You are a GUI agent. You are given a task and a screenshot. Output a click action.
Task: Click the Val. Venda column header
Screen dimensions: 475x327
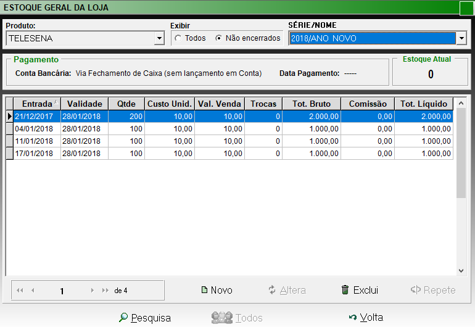coord(220,104)
